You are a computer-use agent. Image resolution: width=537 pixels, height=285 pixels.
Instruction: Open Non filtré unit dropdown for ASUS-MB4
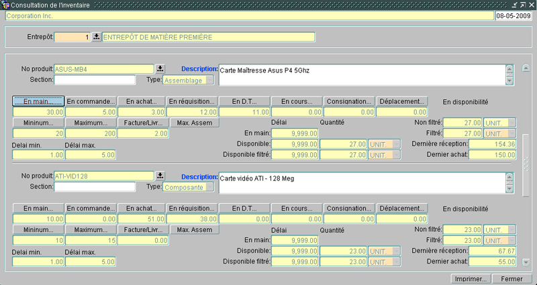click(511, 123)
